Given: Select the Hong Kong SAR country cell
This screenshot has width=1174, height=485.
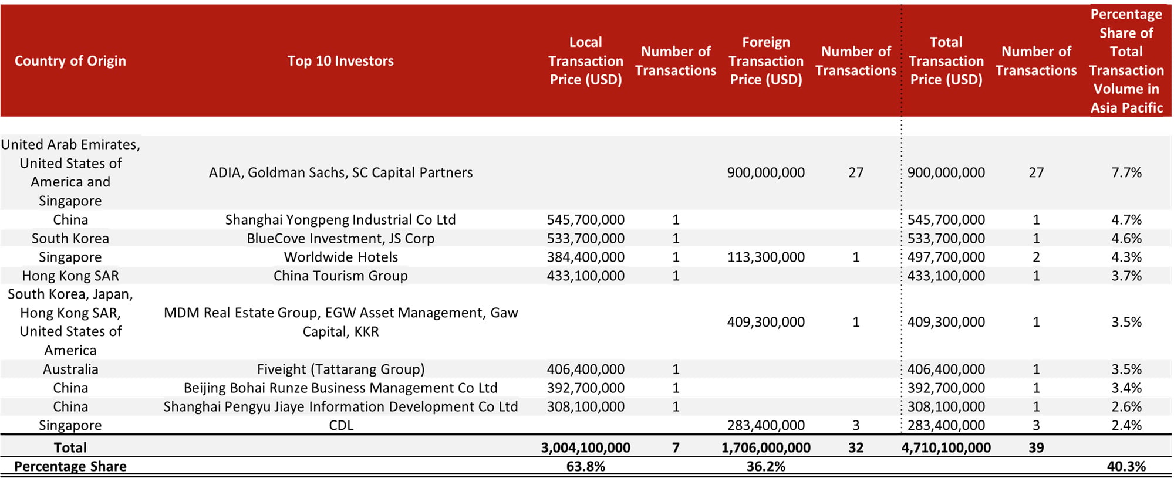Looking at the screenshot, I should [70, 276].
